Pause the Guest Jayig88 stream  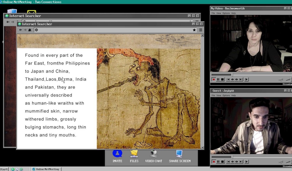[218, 162]
